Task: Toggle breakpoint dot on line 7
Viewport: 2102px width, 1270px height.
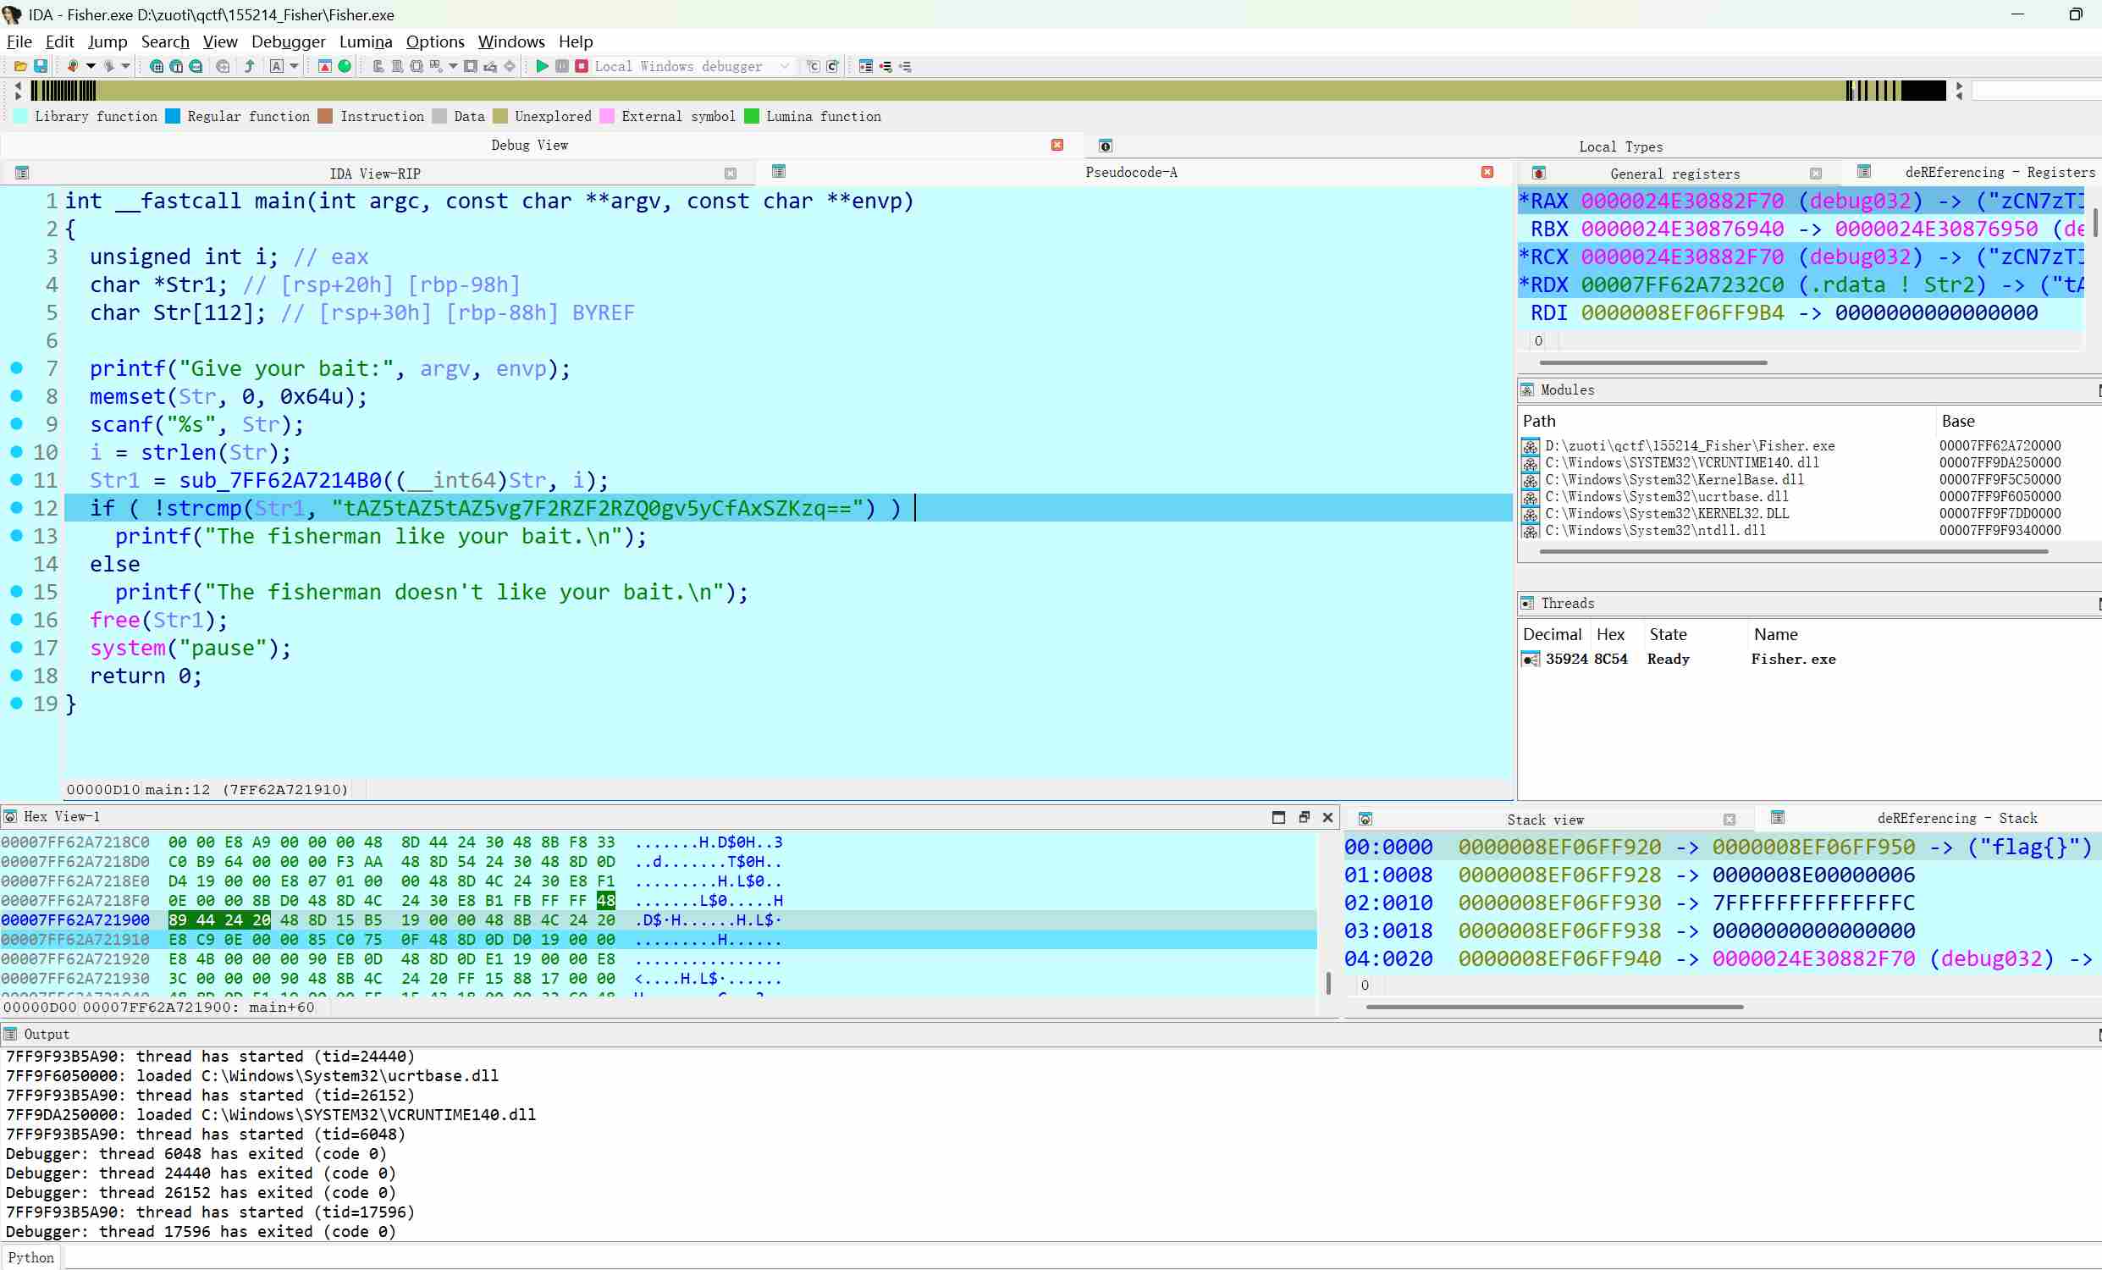Action: click(16, 367)
